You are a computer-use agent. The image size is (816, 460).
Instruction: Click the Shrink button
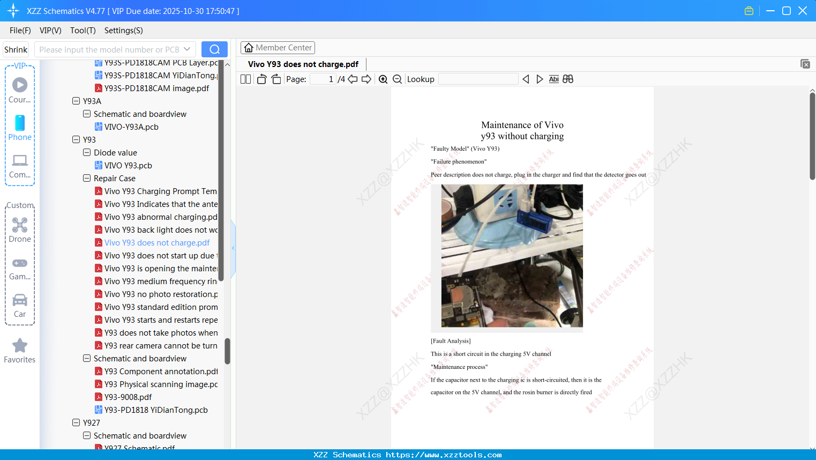click(x=16, y=49)
